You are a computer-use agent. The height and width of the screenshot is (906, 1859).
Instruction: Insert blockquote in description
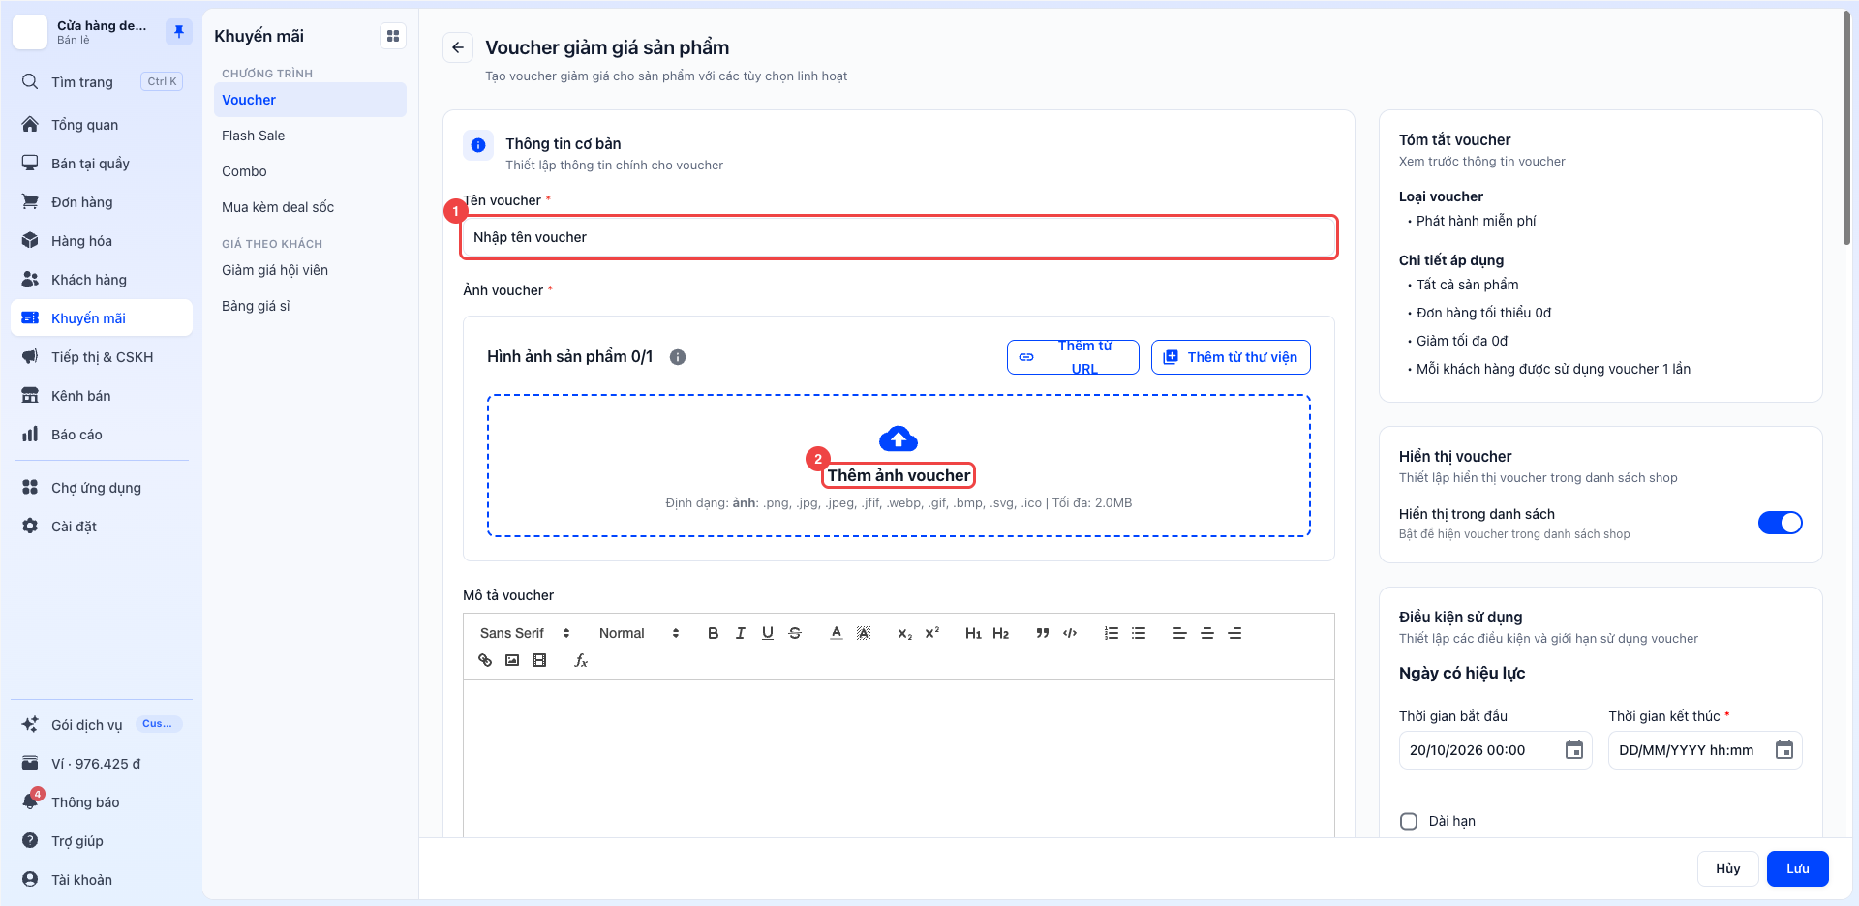pos(1042,633)
